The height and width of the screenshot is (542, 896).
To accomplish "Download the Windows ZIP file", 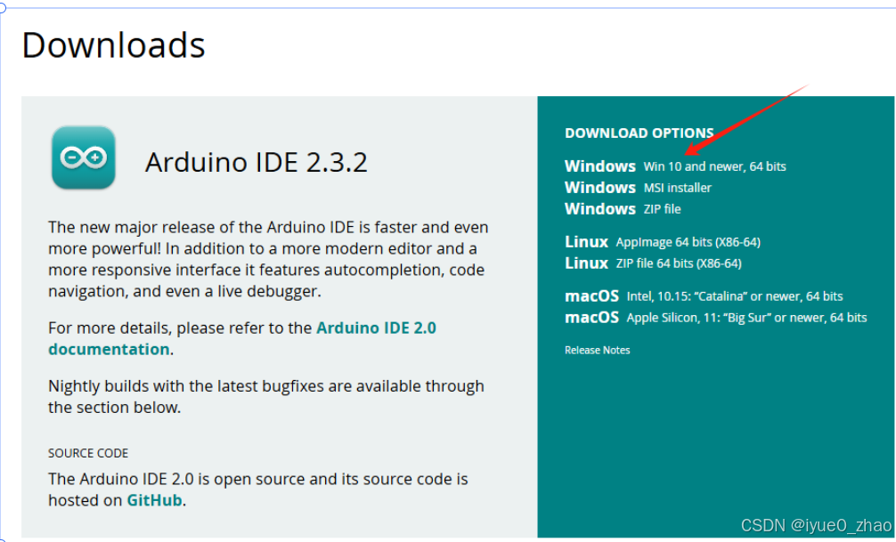I will pos(623,209).
